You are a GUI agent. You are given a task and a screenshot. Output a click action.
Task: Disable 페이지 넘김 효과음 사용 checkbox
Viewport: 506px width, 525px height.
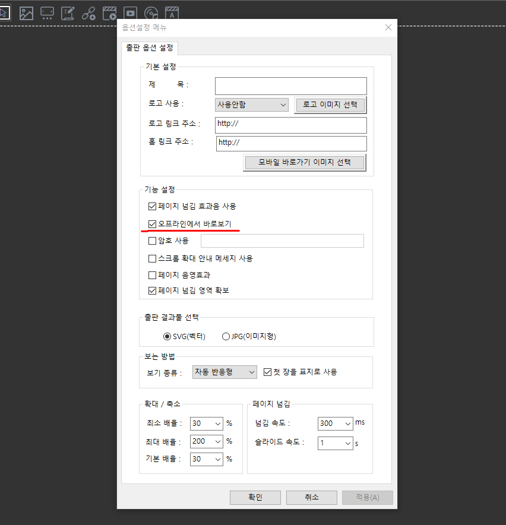click(152, 207)
